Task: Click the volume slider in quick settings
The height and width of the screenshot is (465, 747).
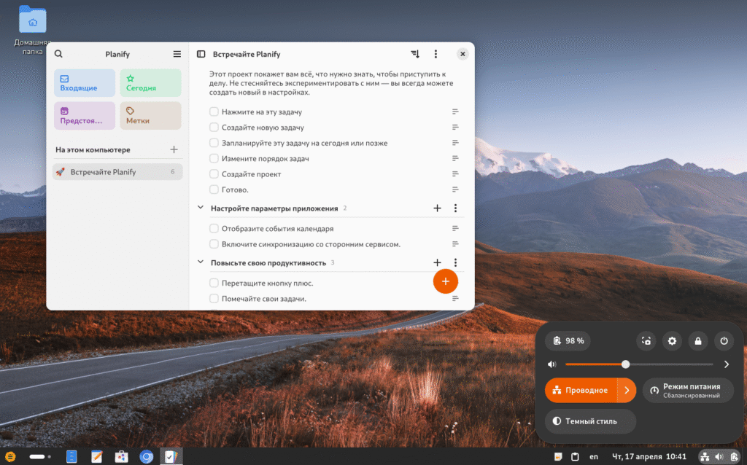Action: coord(638,364)
